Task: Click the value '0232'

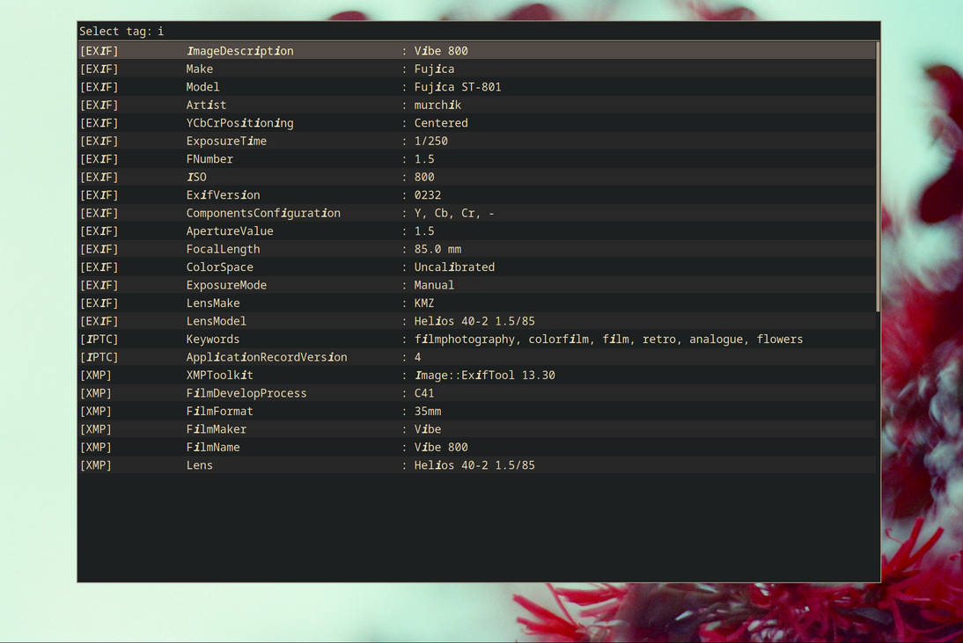Action: click(428, 195)
